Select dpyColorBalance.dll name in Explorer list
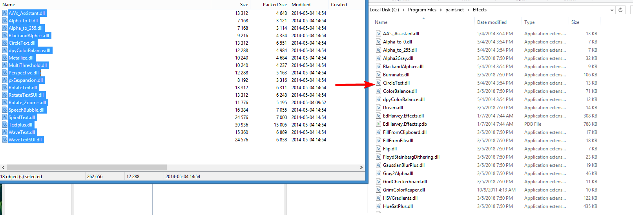Screen dimensions: 633x215 point(404,99)
